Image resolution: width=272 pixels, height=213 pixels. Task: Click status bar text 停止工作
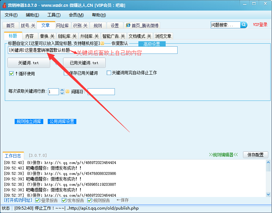pos(44,208)
